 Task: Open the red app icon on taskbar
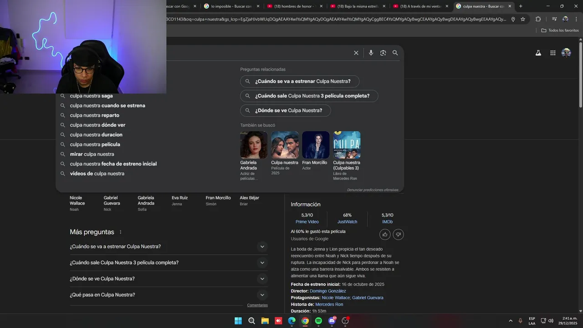(x=278, y=321)
